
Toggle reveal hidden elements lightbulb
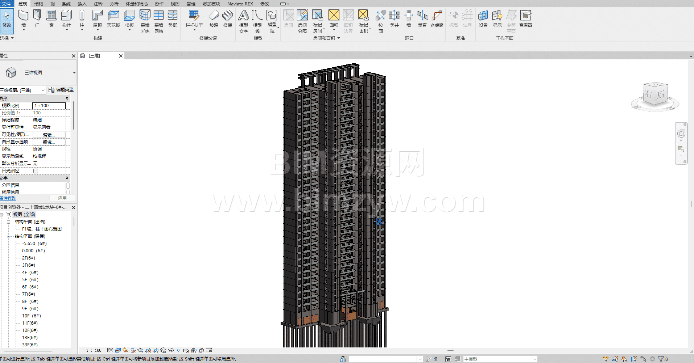coord(178,350)
